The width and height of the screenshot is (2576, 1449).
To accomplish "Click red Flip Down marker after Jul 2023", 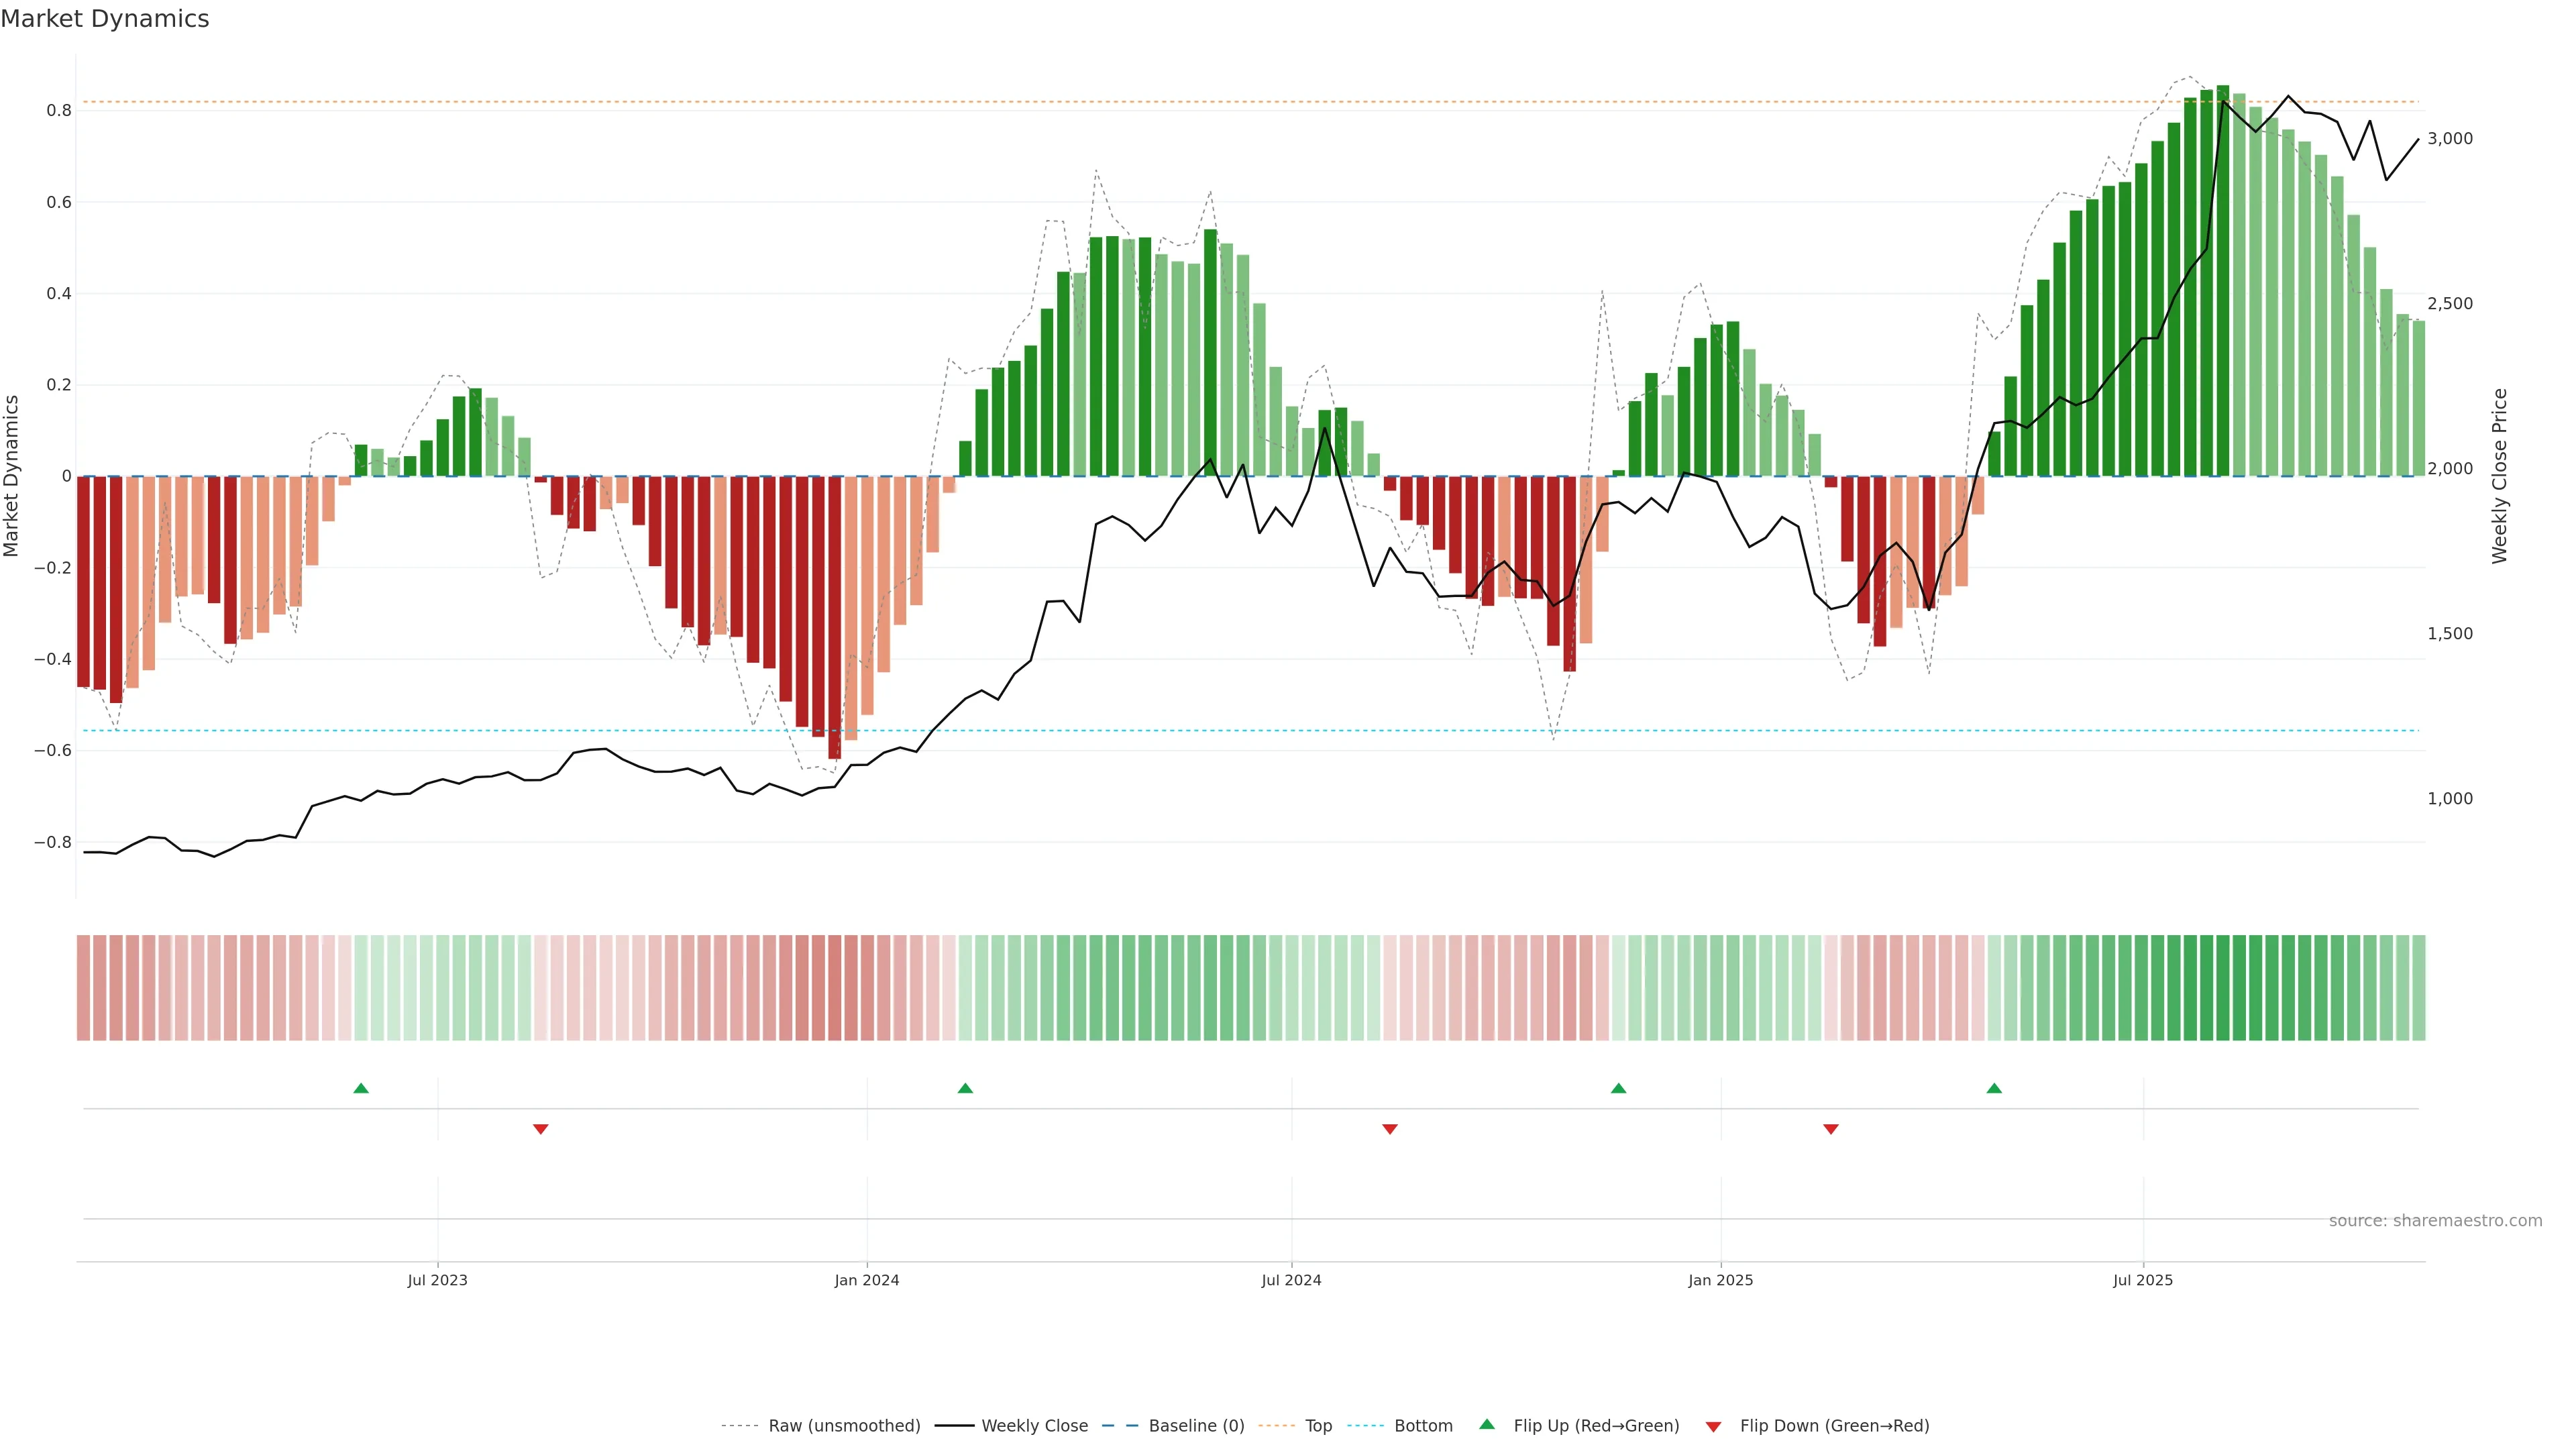I will click(x=541, y=1129).
